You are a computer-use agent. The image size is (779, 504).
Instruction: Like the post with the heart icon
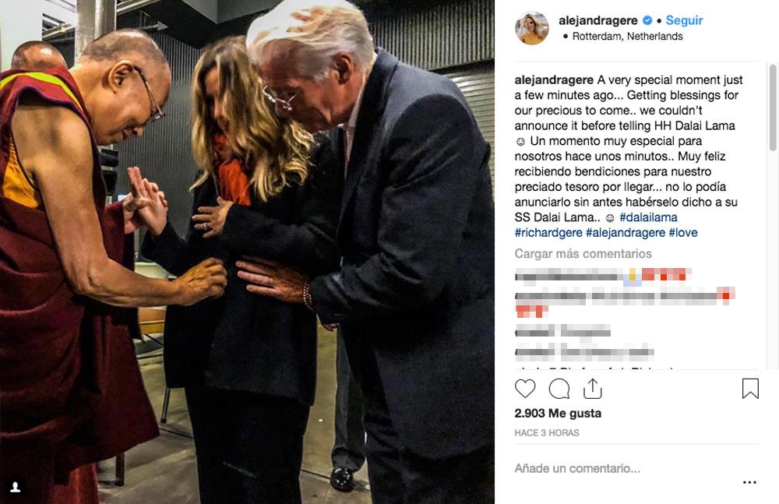point(524,388)
